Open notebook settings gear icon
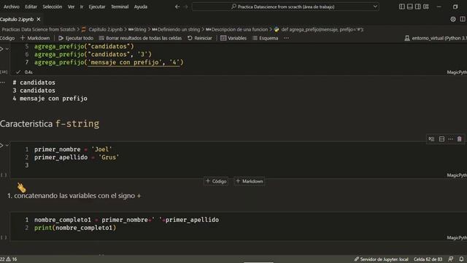 click(453, 20)
